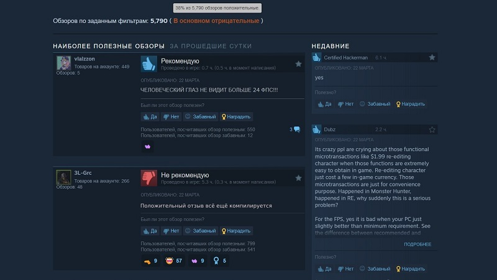Screen dimensions: 497x280
Task: Click the laughing emoji award with 57
Action: click(174, 261)
